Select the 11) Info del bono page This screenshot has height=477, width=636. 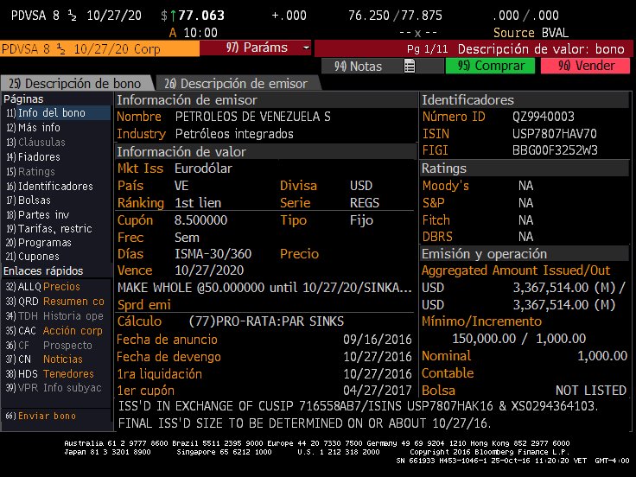56,112
